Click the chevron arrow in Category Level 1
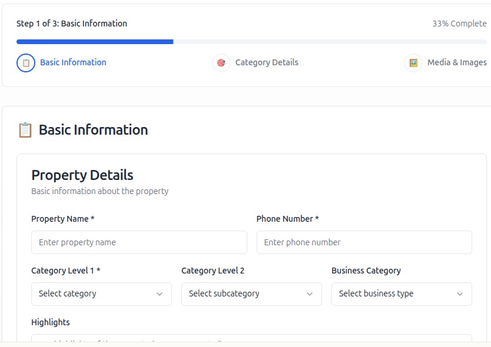 tap(160, 294)
